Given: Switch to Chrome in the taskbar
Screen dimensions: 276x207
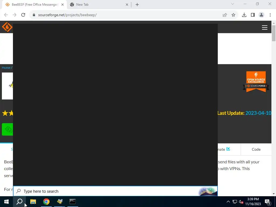Looking at the screenshot, I should coord(46,202).
